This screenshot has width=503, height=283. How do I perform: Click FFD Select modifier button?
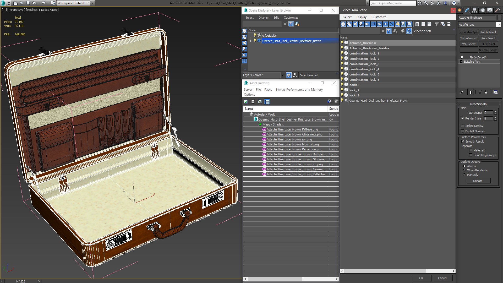488,44
